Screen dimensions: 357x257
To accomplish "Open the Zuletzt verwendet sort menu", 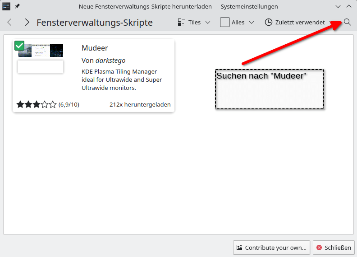I will point(294,22).
